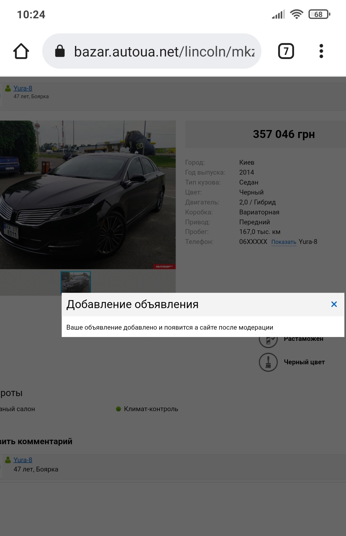Open the Yura-8 link in the comment section
Image resolution: width=346 pixels, height=536 pixels.
23,460
